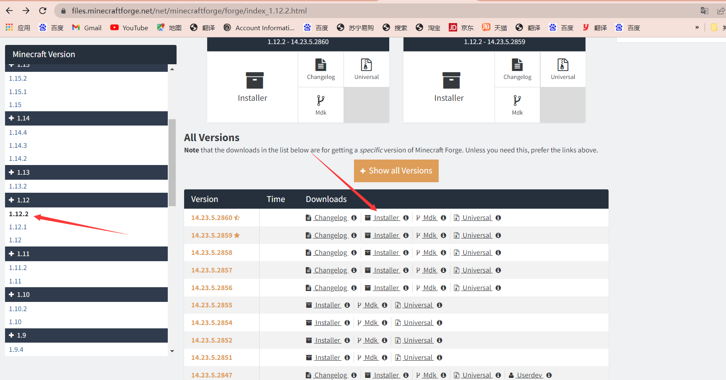Viewport: 726px width, 380px height.
Task: Click info icon after Installer in 14.23.5.2860 row
Action: 406,218
